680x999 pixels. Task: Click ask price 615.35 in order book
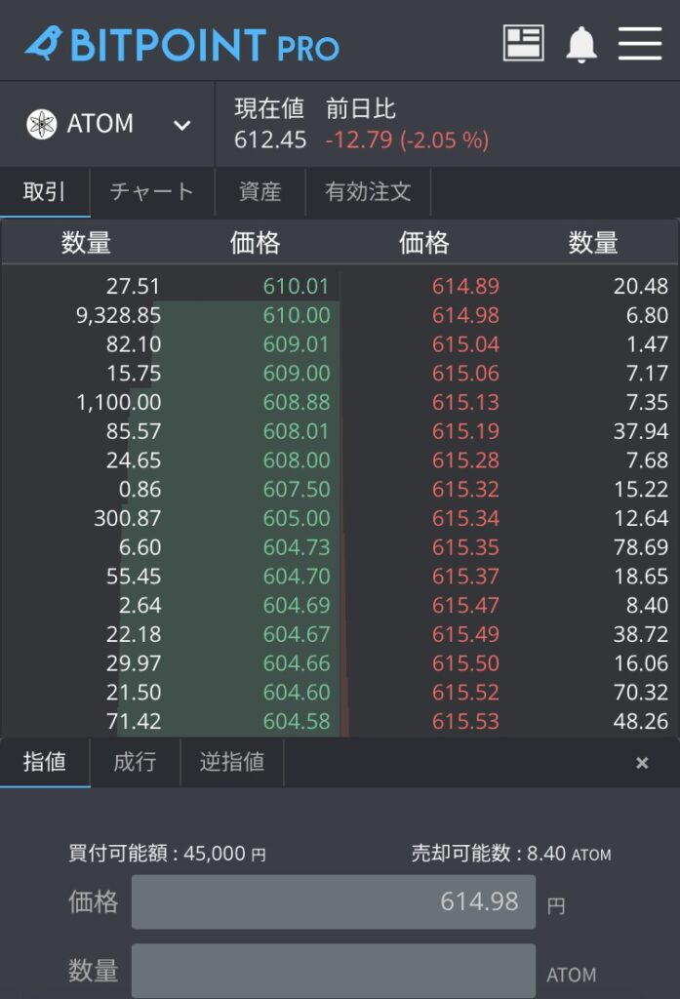pyautogui.click(x=465, y=547)
